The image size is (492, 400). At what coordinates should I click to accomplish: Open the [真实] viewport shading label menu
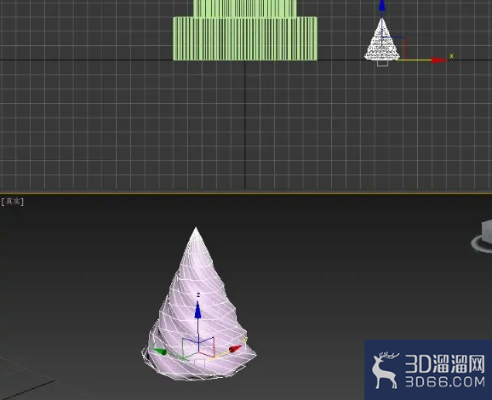click(x=12, y=201)
